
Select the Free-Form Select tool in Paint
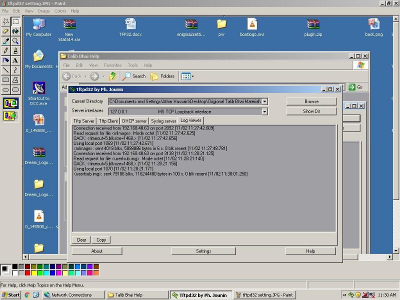pyautogui.click(x=5, y=21)
